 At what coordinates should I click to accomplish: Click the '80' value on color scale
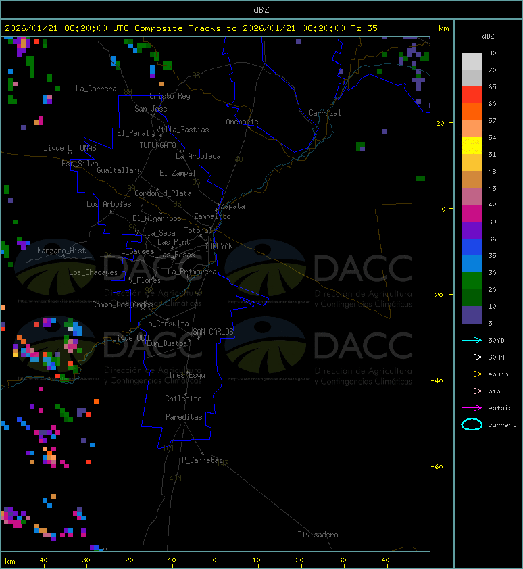[492, 53]
